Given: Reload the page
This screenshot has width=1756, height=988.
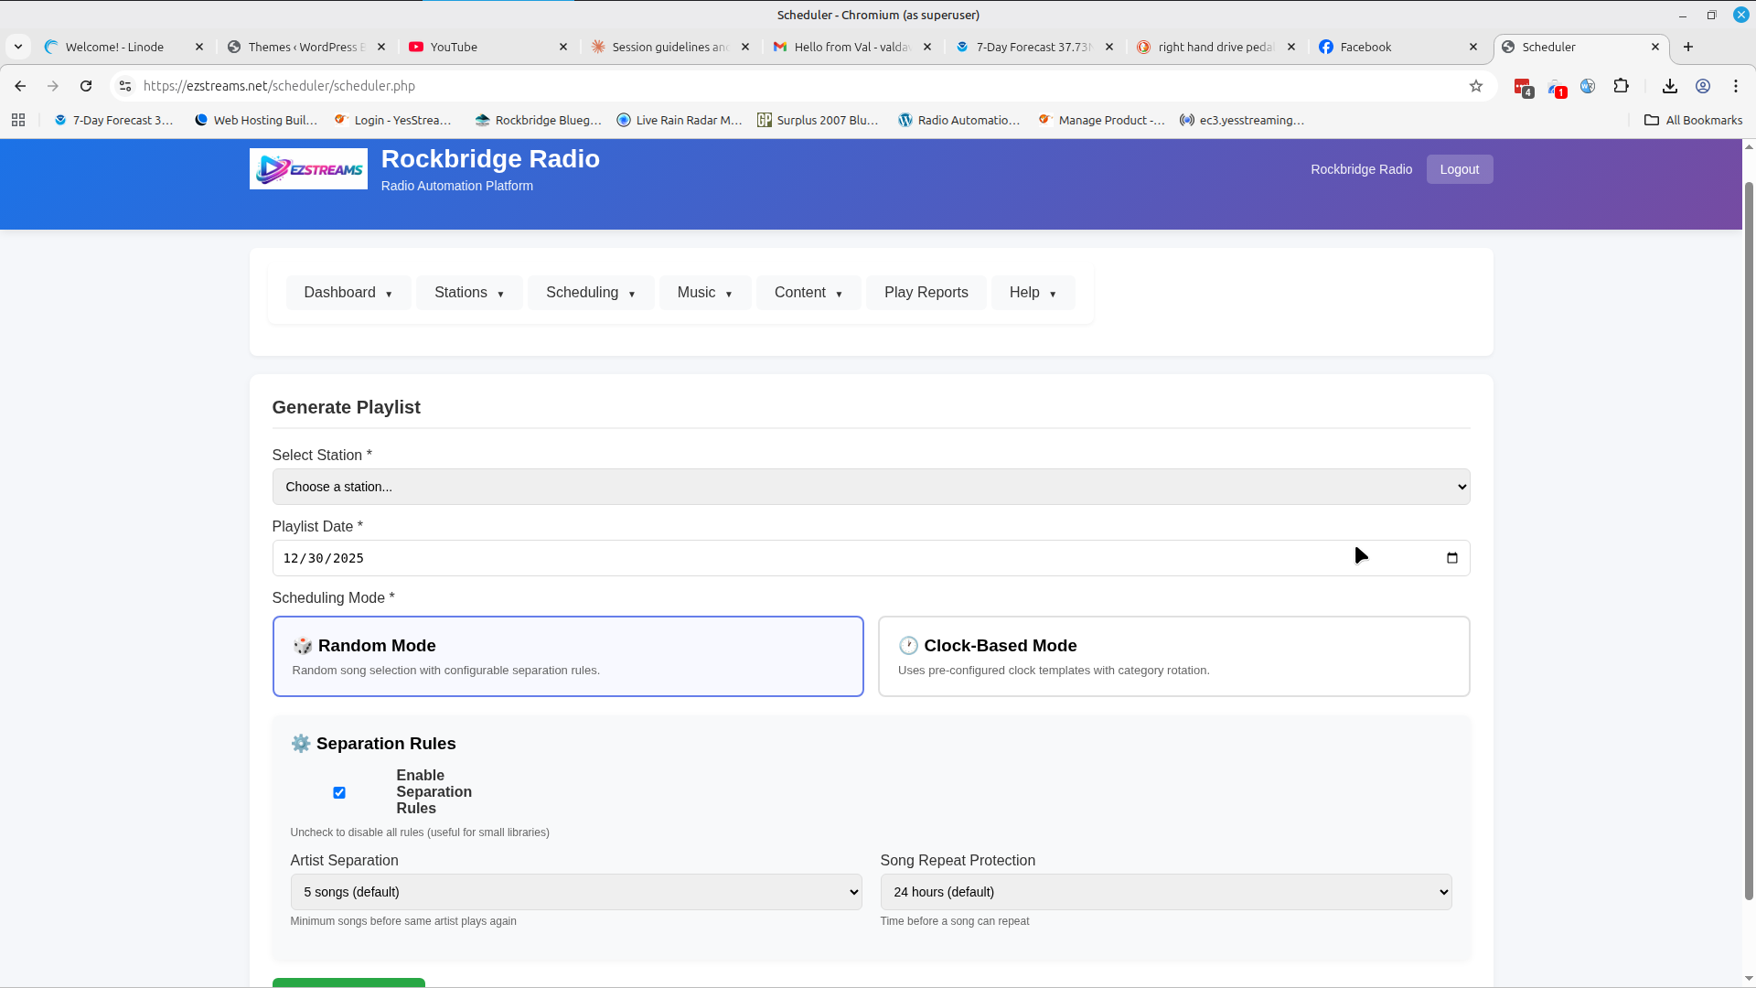Looking at the screenshot, I should [x=86, y=86].
